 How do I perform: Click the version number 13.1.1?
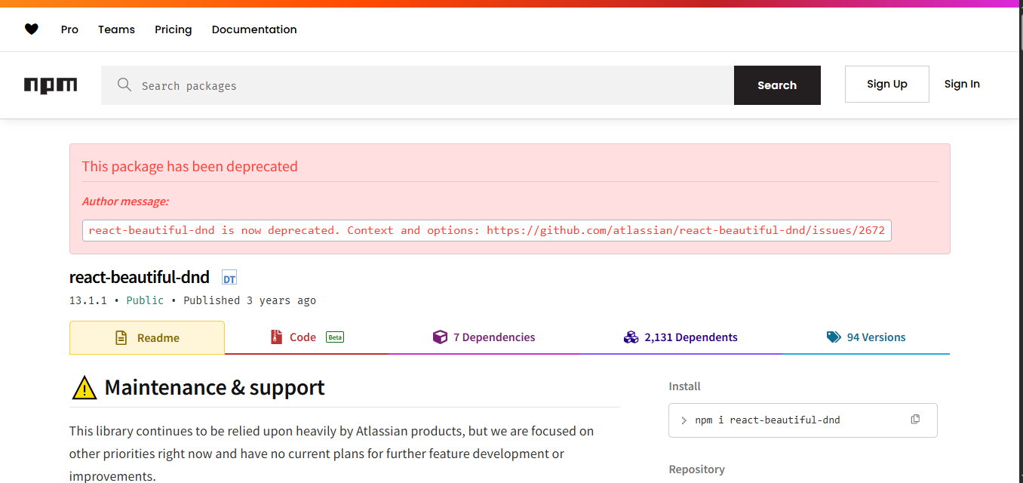[x=88, y=300]
